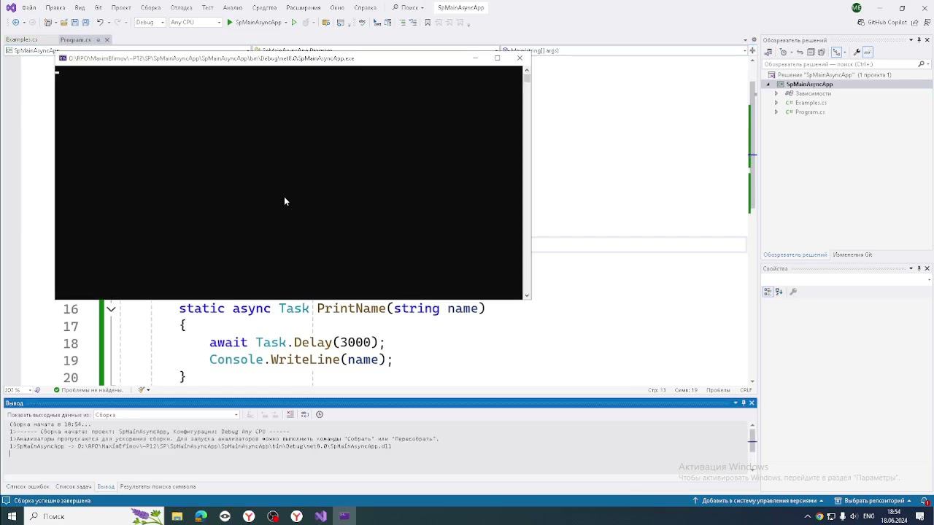Screen dimensions: 934x525
Task: Click Добавить в систему управления версиями
Action: point(758,501)
